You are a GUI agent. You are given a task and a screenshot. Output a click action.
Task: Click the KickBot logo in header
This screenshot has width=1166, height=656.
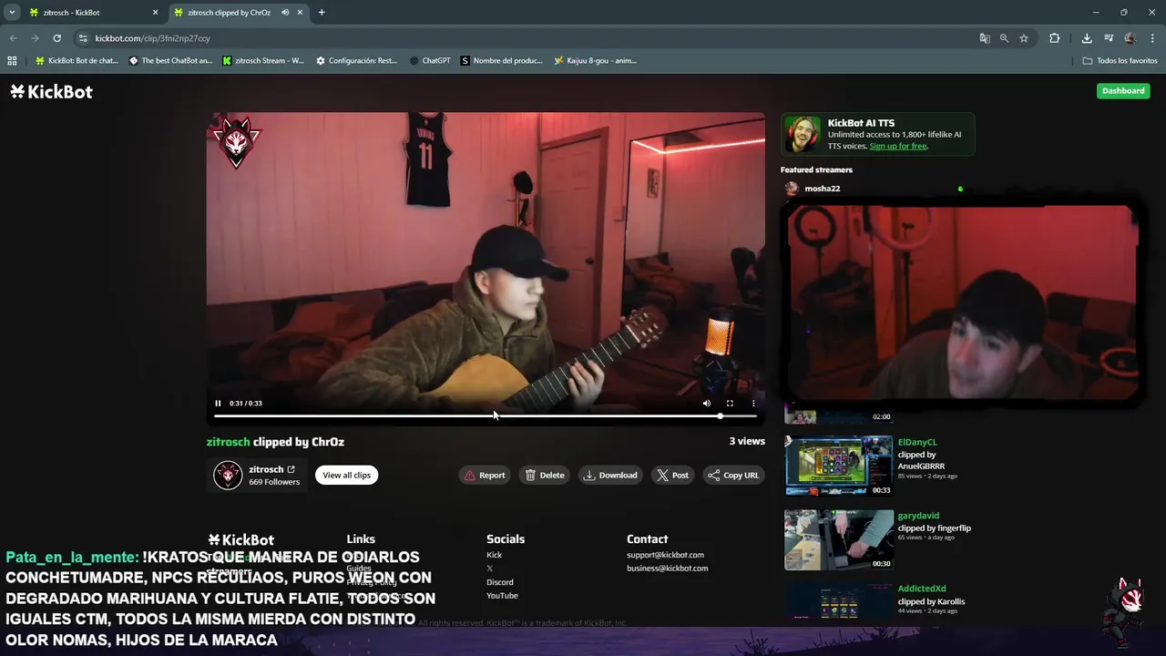(x=51, y=91)
